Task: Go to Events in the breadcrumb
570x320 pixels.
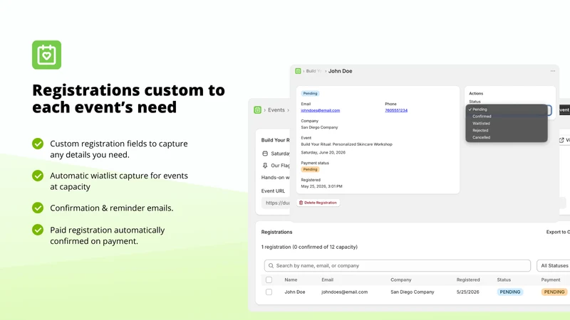Action: [276, 110]
